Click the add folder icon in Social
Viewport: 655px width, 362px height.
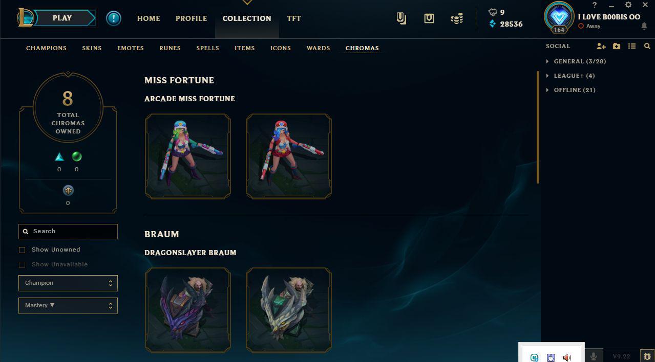617,46
